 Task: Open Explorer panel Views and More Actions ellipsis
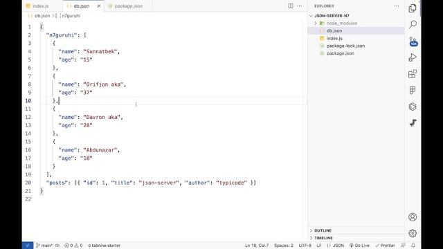(x=397, y=6)
